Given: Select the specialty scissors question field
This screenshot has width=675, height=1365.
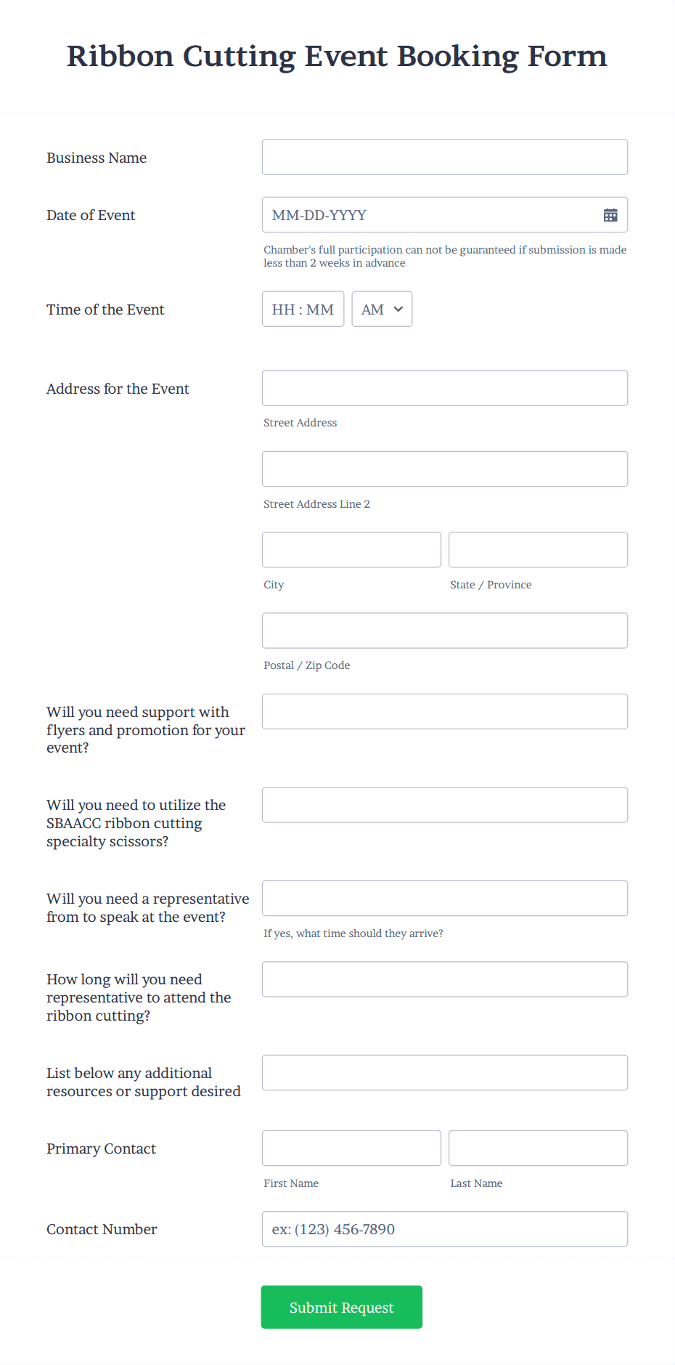Looking at the screenshot, I should point(444,804).
